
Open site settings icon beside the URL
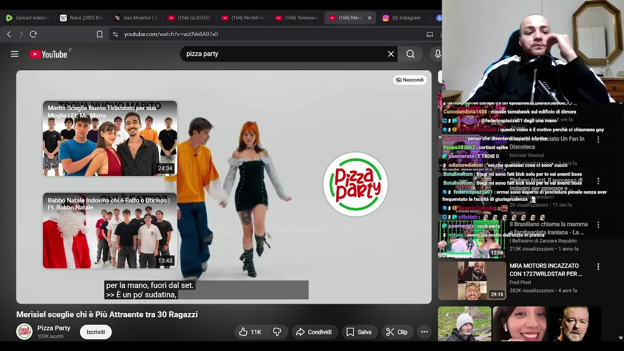[115, 34]
